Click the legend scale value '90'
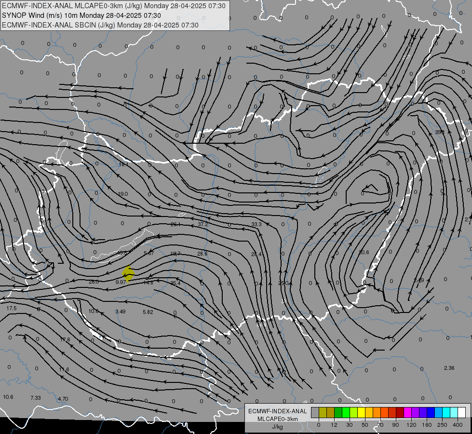Viewport: 472px width, 434px height. pos(395,425)
